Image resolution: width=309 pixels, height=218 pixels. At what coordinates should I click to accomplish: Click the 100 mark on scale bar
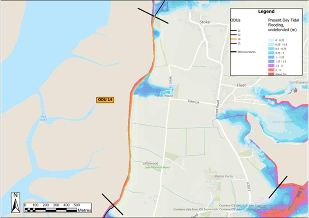pyautogui.click(x=35, y=205)
